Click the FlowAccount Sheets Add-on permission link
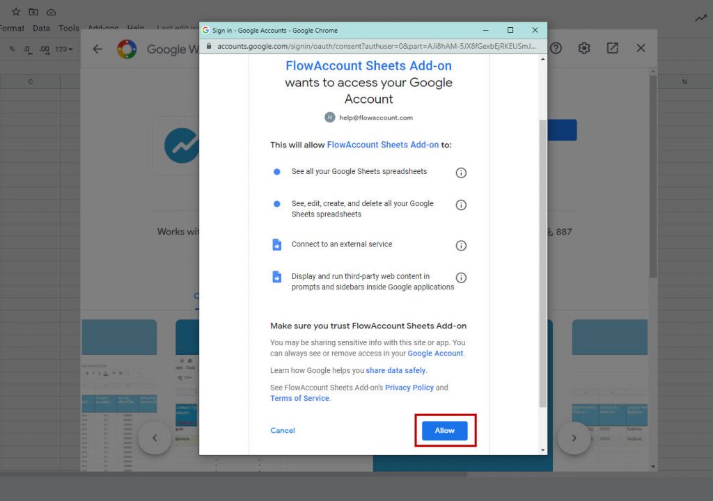This screenshot has height=501, width=713. pyautogui.click(x=382, y=145)
